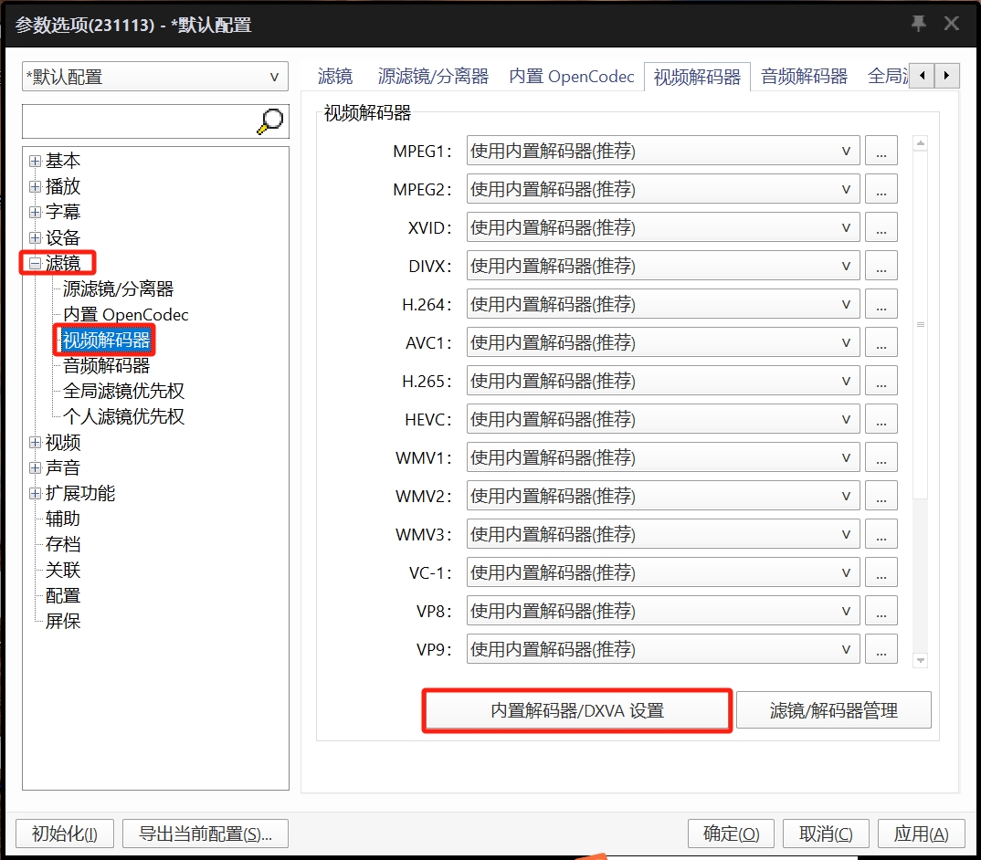Click the 应用(A) button
981x860 pixels.
(x=921, y=834)
